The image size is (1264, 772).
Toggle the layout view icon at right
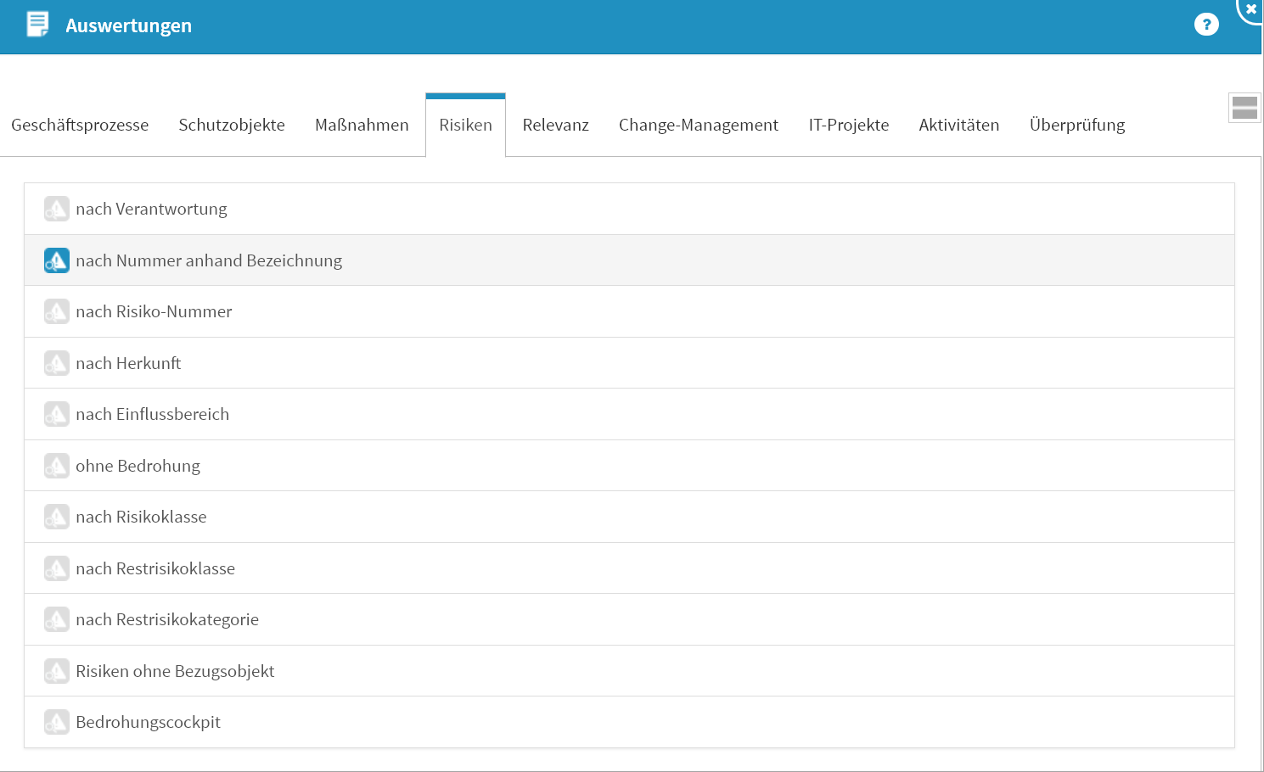point(1244,108)
